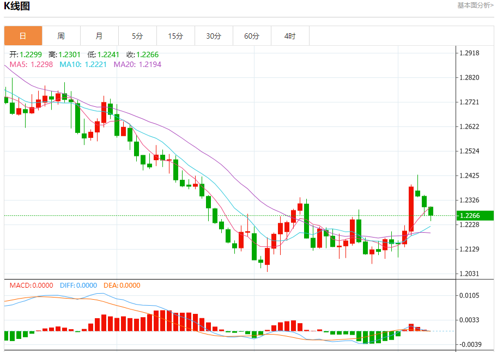The image size is (497, 352).
Task: Click the -0.0039 MACD axis label
Action: point(470,344)
